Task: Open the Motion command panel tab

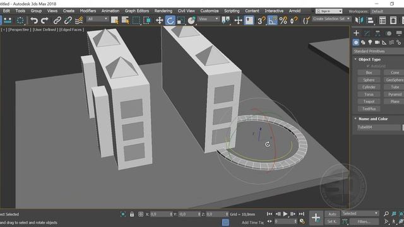Action: click(x=389, y=33)
